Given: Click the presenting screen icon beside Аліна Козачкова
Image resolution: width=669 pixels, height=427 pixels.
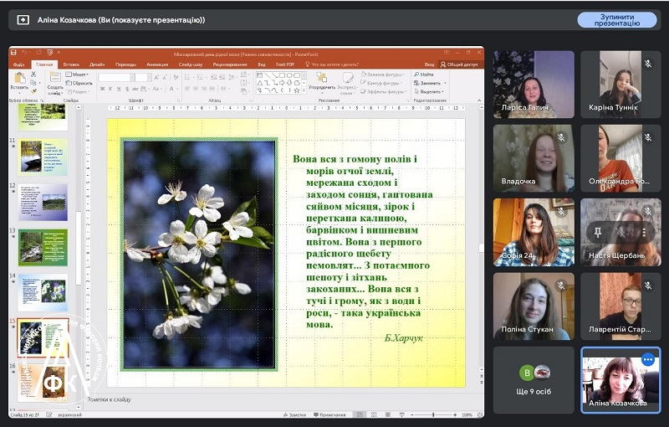Looking at the screenshot, I should (23, 19).
